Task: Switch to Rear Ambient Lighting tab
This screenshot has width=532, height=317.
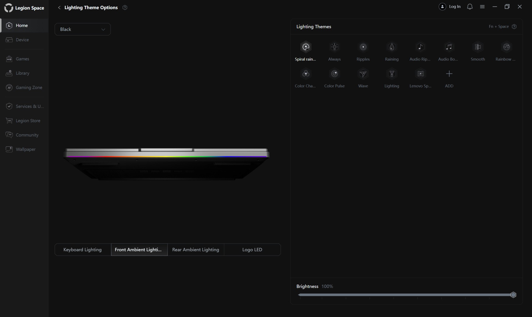Action: point(196,250)
